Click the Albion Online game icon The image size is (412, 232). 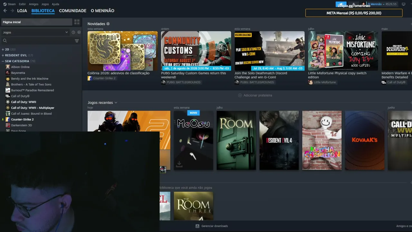click(8, 67)
